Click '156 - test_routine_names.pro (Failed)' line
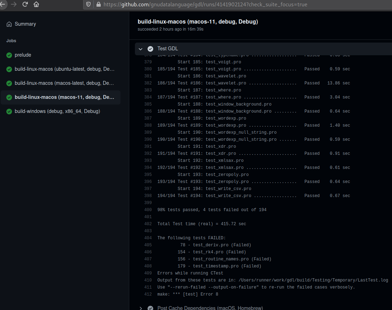This screenshot has height=310, width=392. tap(224, 259)
